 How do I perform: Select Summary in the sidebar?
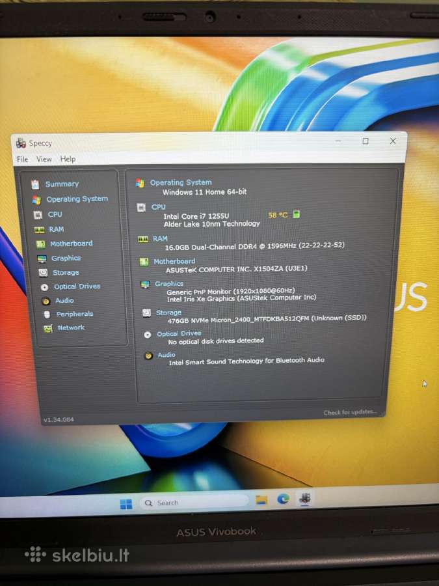62,184
